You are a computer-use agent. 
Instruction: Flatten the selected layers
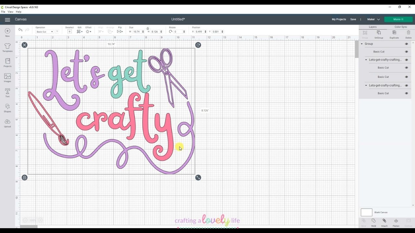[396, 223]
